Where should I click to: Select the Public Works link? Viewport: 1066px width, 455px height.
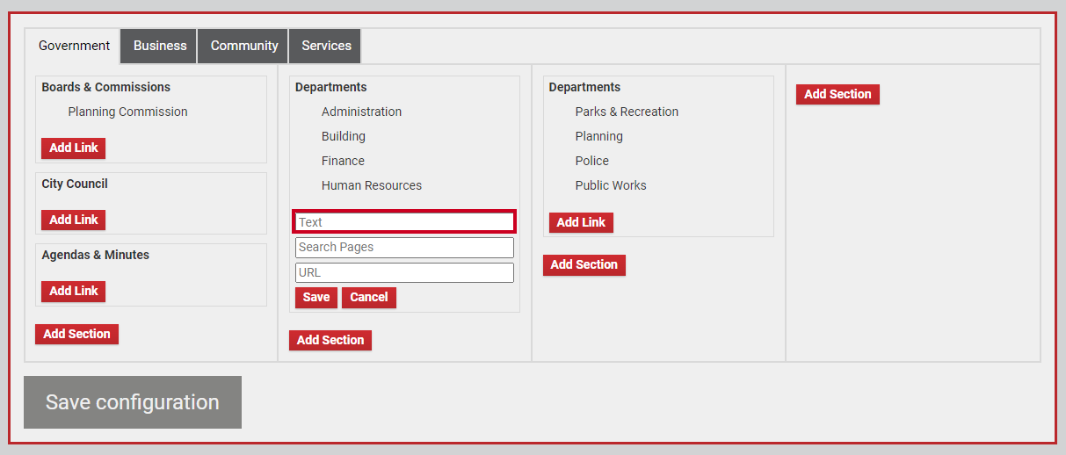coord(611,185)
